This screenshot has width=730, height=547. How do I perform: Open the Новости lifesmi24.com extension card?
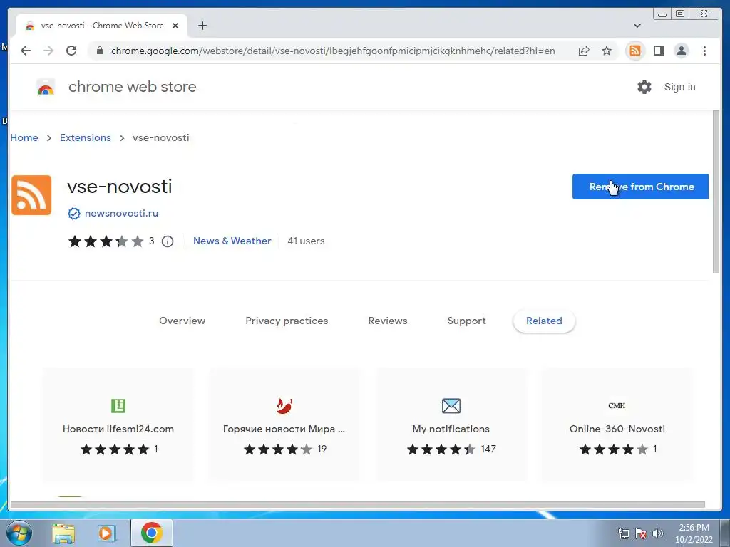[x=118, y=424]
